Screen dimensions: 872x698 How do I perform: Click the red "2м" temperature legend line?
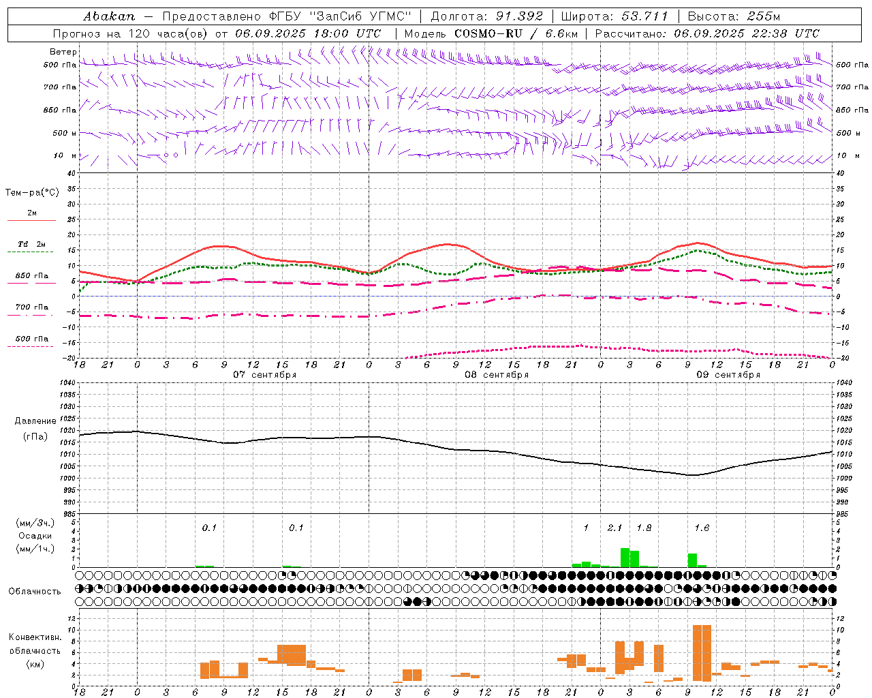[x=31, y=220]
